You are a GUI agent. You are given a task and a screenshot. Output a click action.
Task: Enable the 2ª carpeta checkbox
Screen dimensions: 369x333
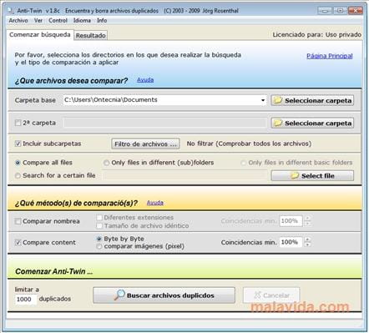(x=18, y=123)
